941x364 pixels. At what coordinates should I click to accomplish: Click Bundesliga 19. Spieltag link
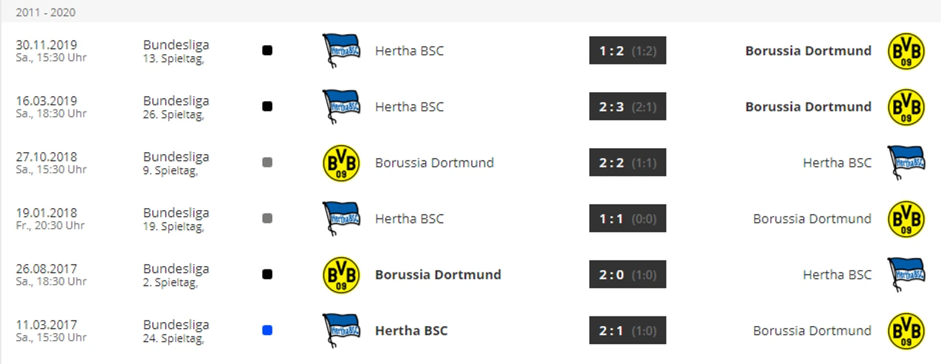coord(176,219)
